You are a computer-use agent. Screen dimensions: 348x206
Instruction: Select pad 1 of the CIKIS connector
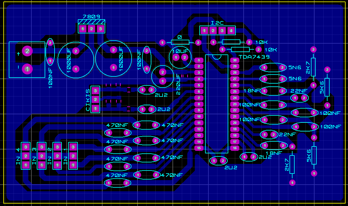click(96, 108)
